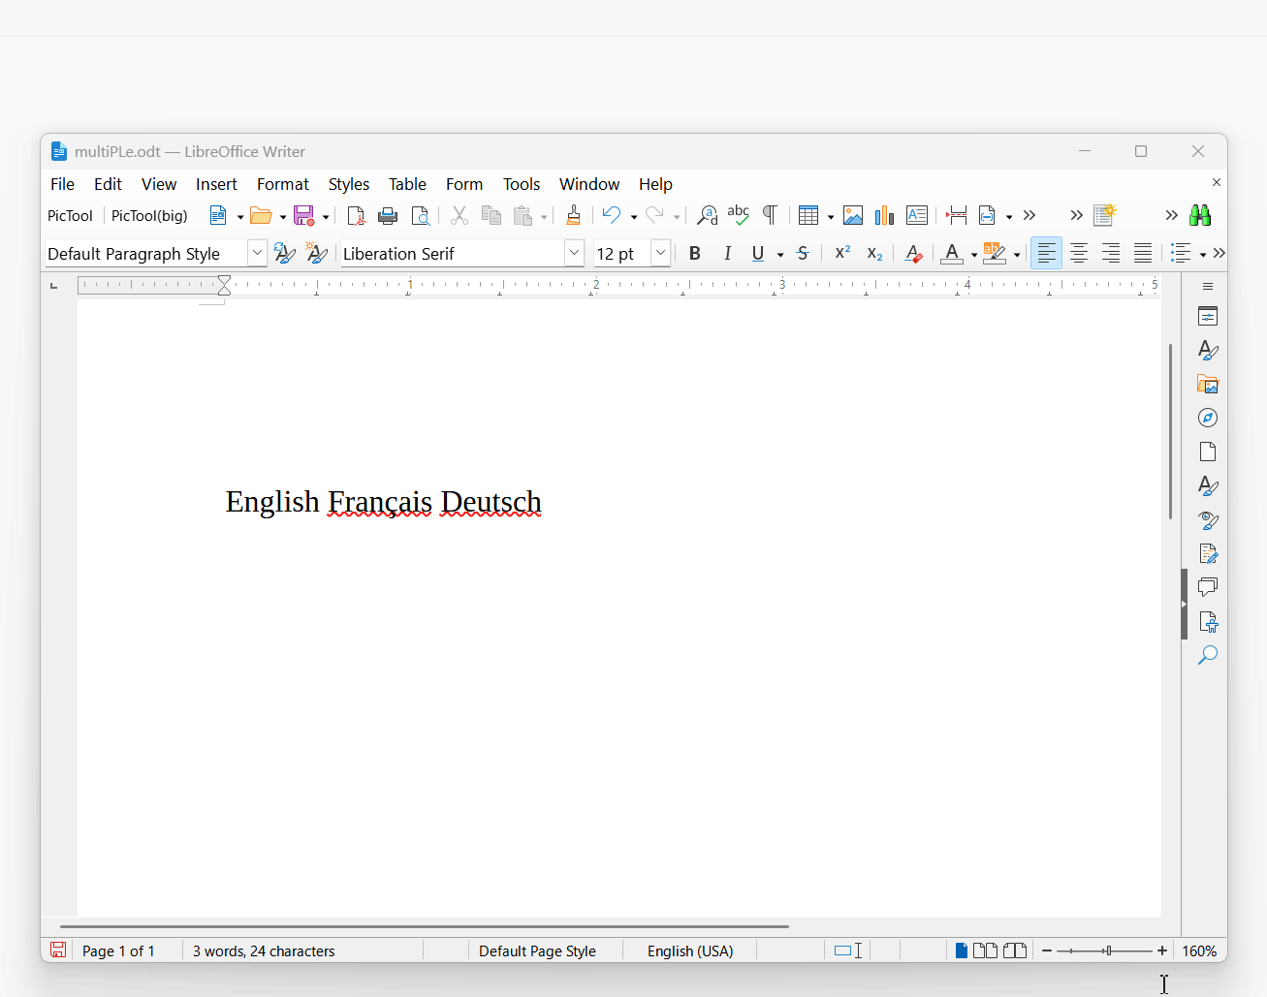Toggle Strikethrough formatting
Viewport: 1267px width, 997px height.
tap(803, 253)
